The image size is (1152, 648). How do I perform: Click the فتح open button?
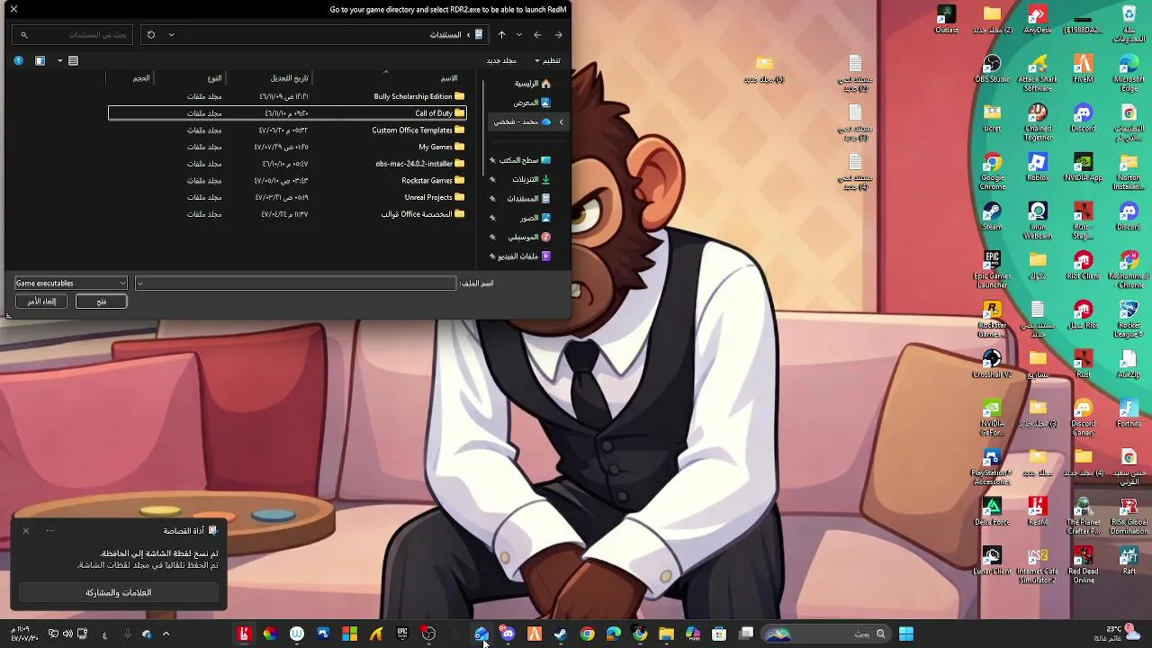coord(102,301)
